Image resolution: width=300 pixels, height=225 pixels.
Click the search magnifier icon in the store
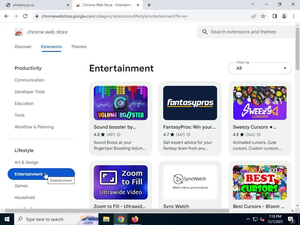(x=205, y=32)
